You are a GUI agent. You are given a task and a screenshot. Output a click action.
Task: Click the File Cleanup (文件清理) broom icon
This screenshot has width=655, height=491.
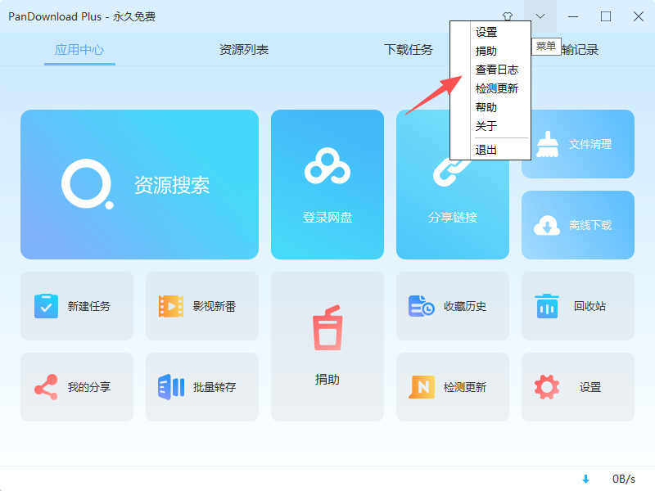[x=548, y=143]
